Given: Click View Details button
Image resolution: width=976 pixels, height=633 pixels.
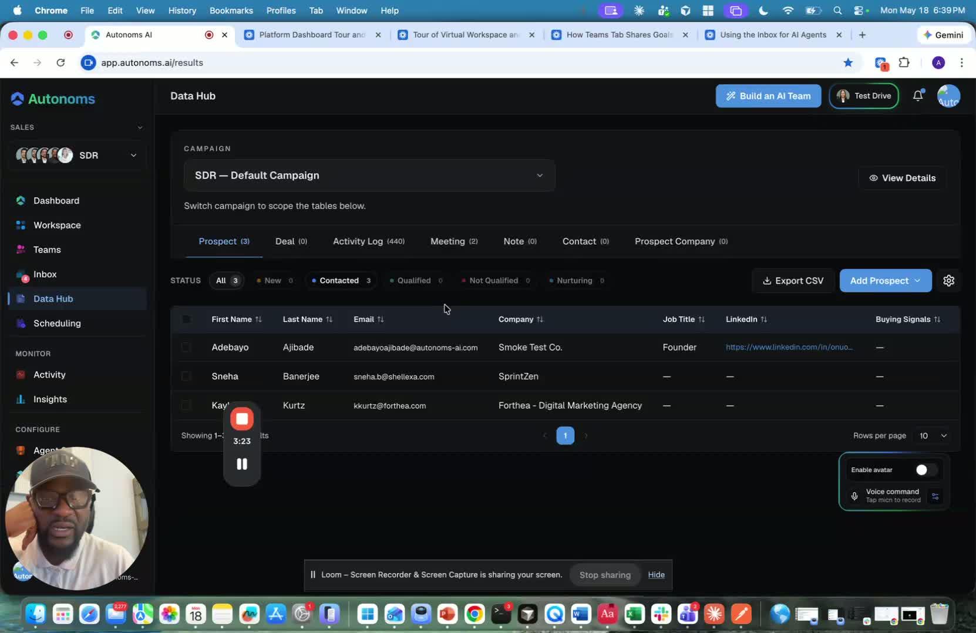Looking at the screenshot, I should coord(902,178).
